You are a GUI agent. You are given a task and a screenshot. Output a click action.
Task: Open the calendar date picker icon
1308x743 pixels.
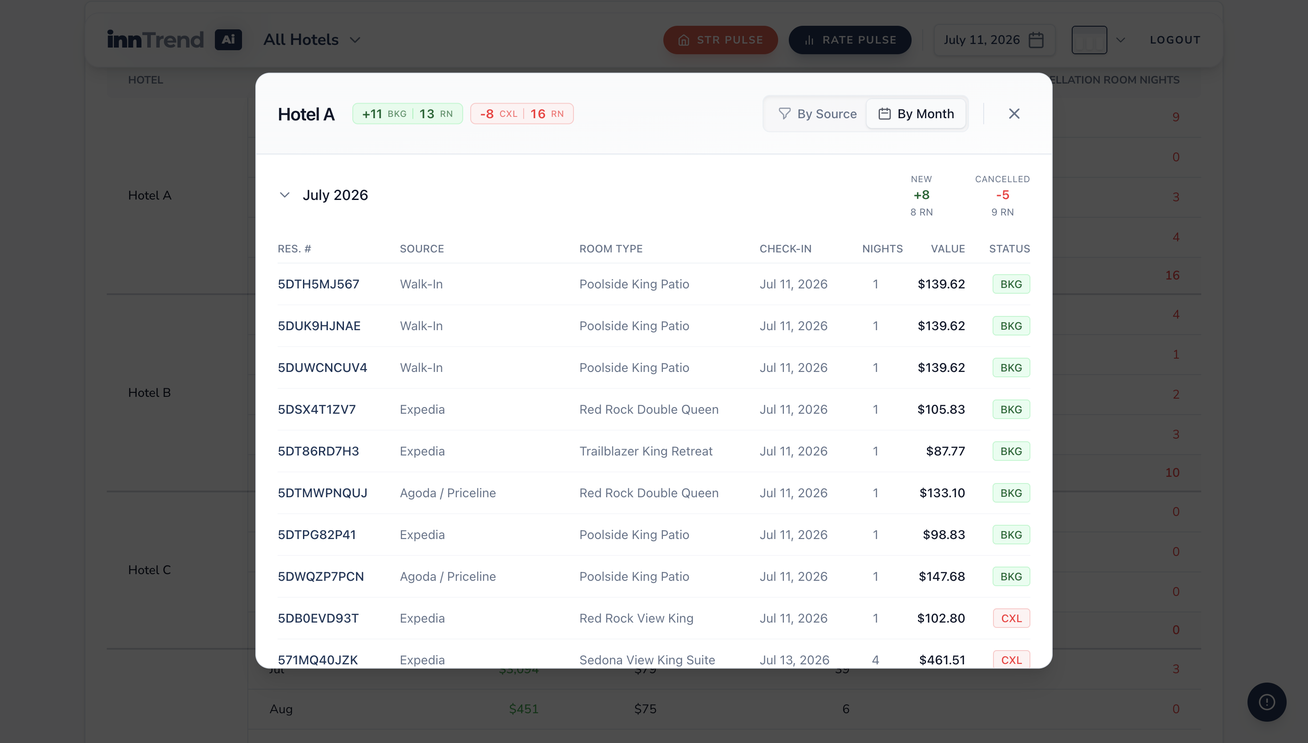point(1036,40)
